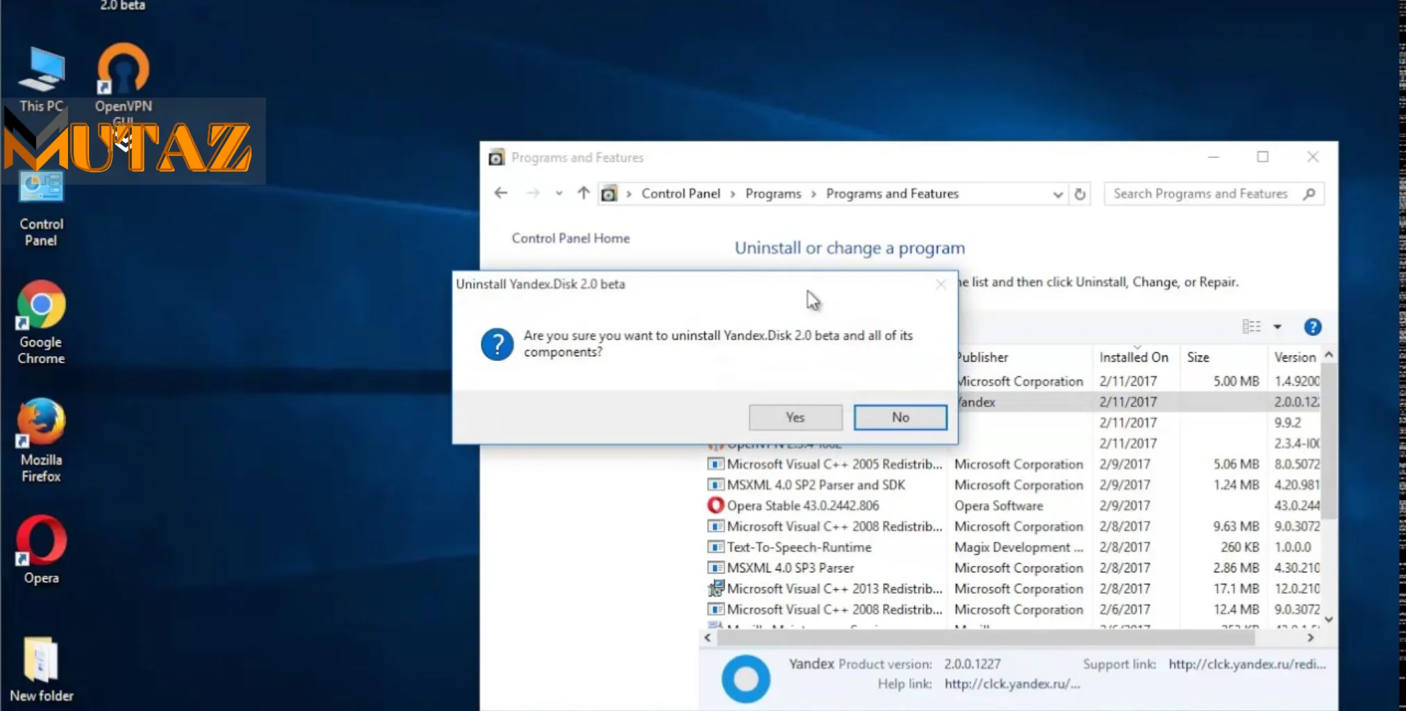Screen dimensions: 1406x711
Task: Open recent locations dropdown arrow
Action: (559, 194)
